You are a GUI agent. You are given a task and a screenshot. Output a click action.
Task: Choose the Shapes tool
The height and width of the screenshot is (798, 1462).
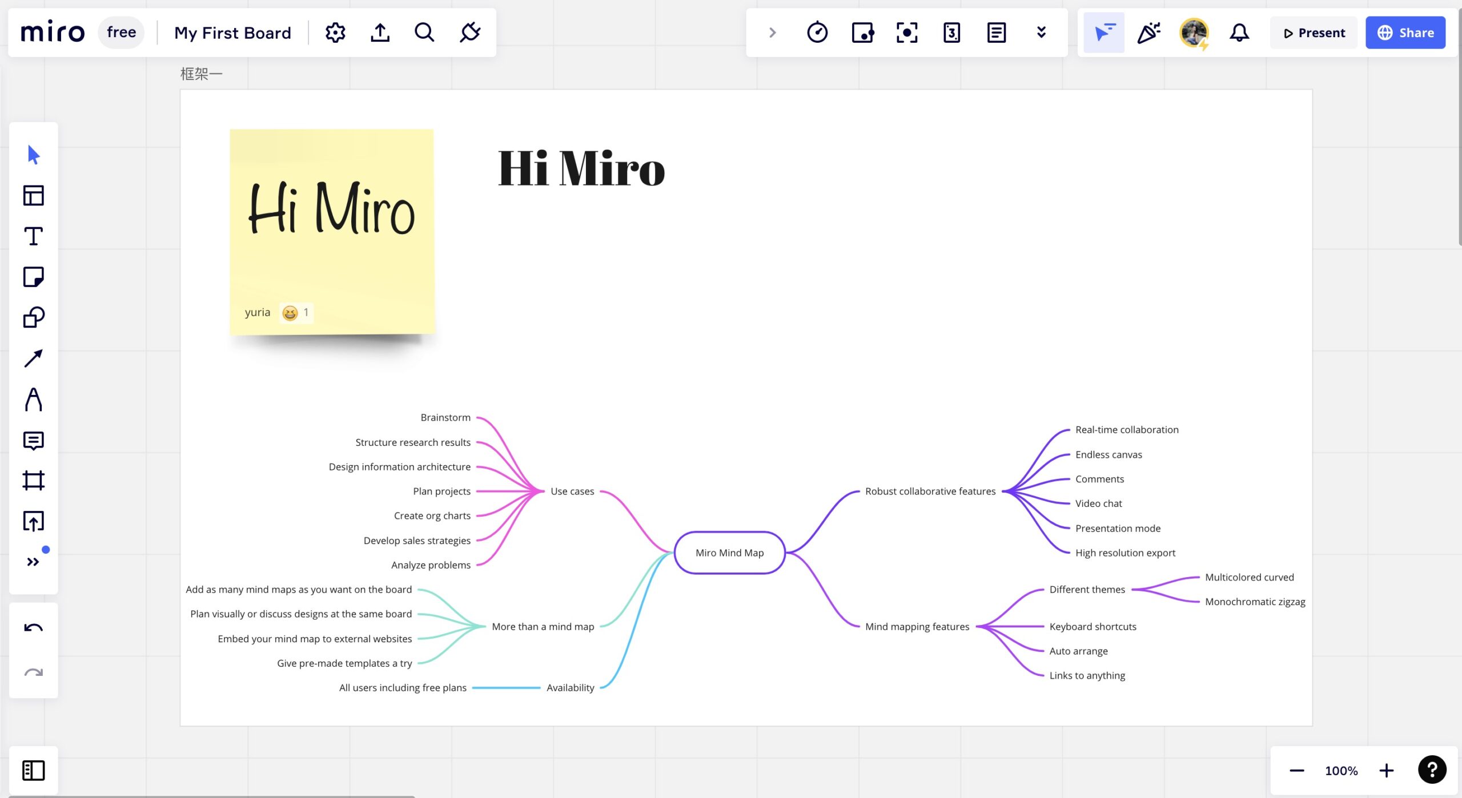click(x=33, y=317)
